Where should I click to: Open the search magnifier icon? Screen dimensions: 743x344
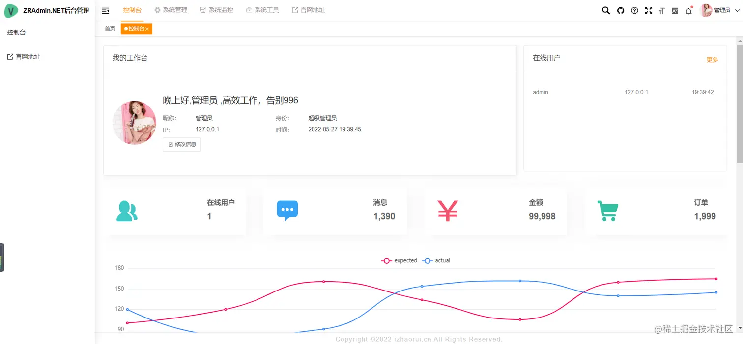tap(606, 10)
